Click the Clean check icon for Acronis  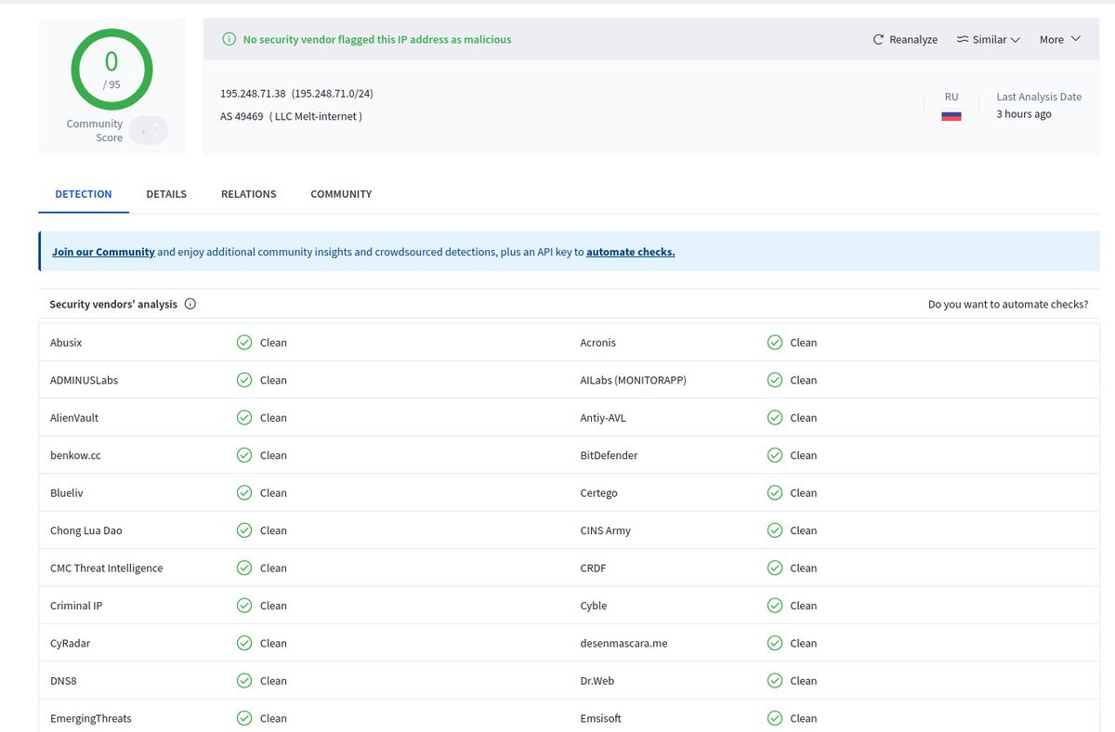click(x=775, y=343)
